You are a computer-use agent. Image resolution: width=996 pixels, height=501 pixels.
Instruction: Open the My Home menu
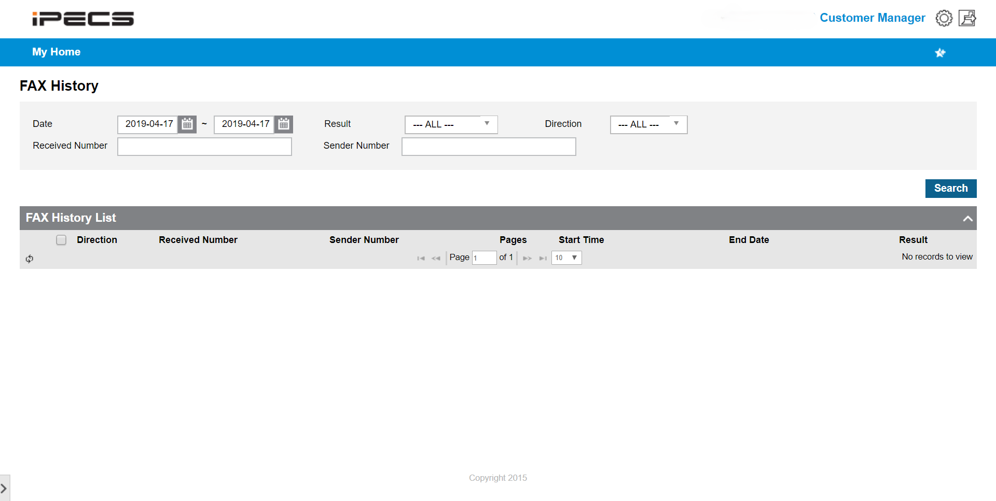(x=56, y=52)
